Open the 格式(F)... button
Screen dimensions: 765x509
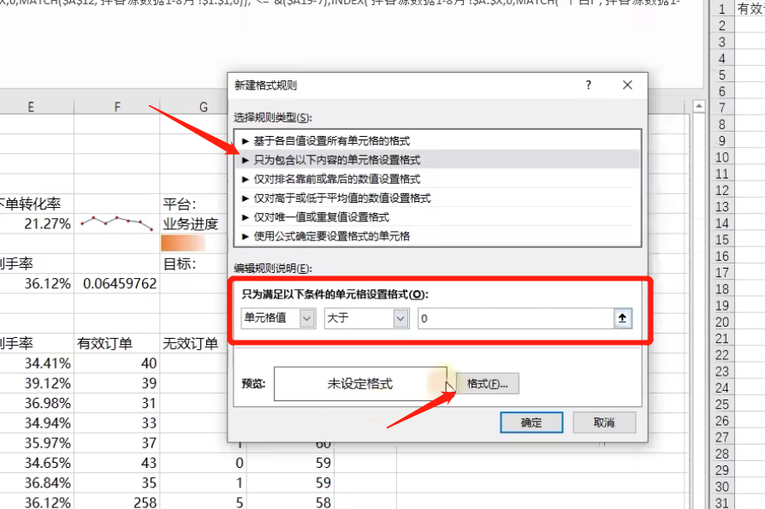(x=488, y=384)
